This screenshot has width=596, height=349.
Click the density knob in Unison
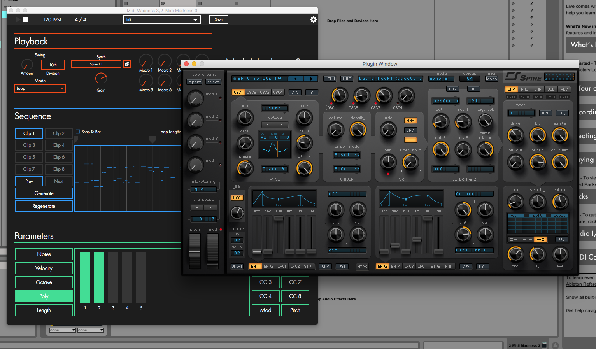point(358,130)
